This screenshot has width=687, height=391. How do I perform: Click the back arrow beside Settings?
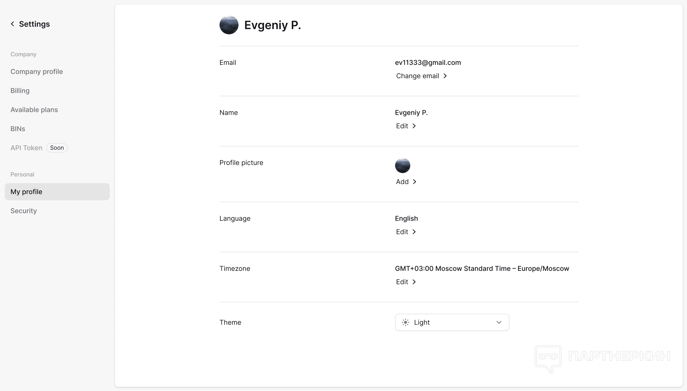[x=12, y=24]
